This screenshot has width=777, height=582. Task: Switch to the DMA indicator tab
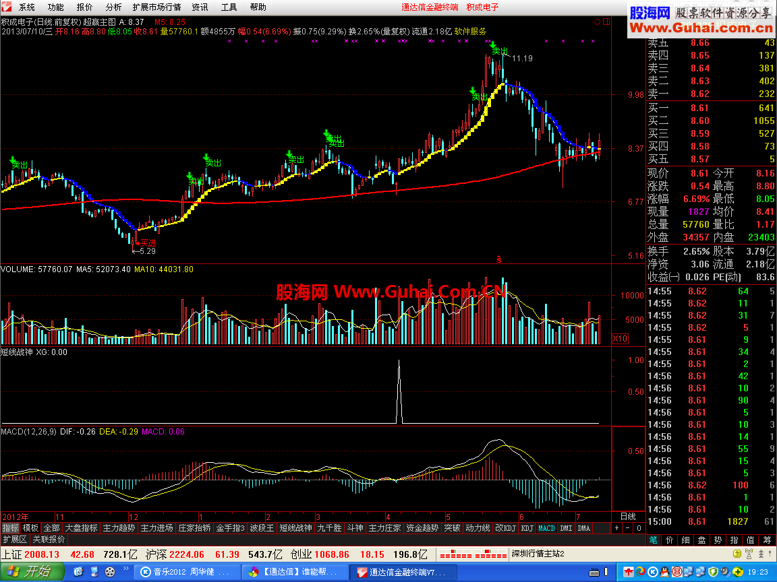(584, 528)
